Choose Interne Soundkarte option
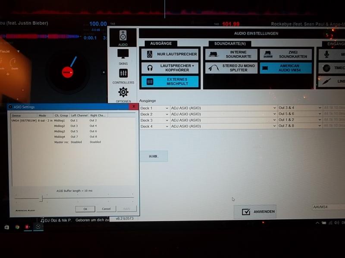 pos(231,55)
